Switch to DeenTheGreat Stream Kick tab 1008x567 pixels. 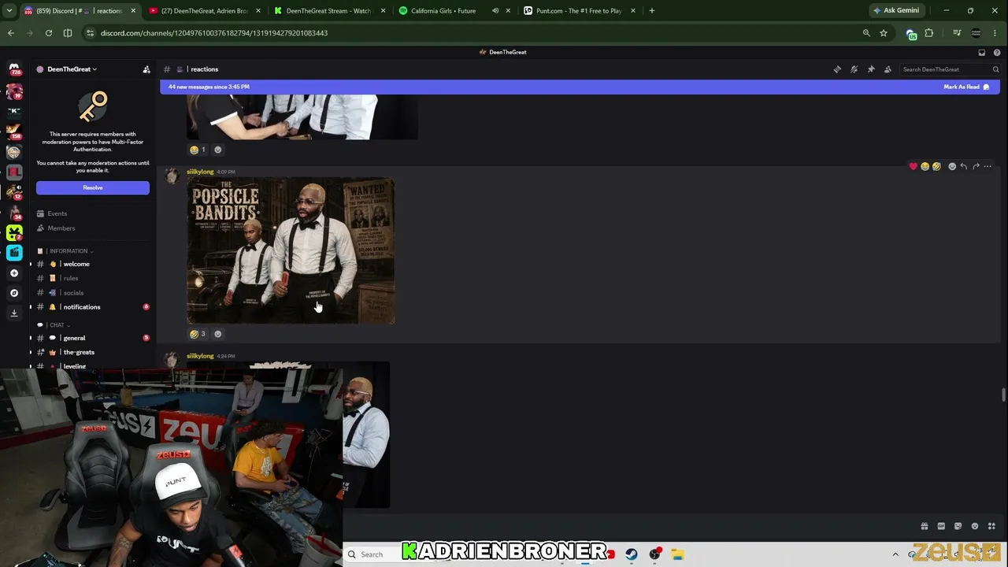(328, 11)
